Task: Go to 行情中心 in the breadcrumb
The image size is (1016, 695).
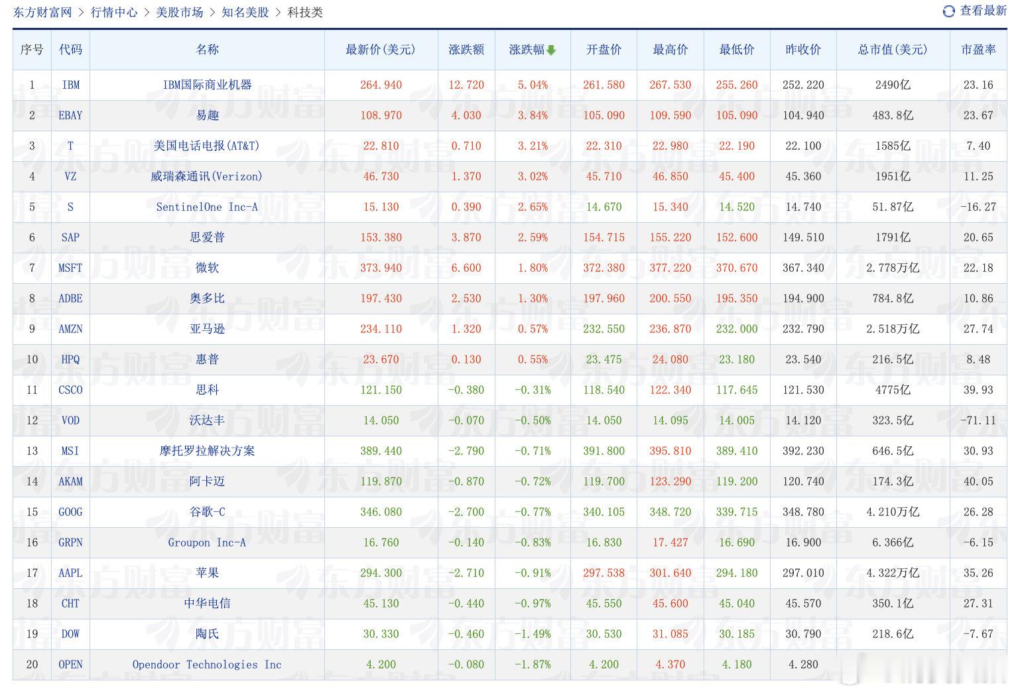Action: pyautogui.click(x=114, y=12)
